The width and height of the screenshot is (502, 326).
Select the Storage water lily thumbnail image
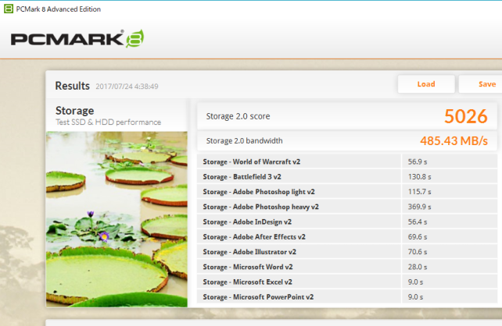point(117,219)
